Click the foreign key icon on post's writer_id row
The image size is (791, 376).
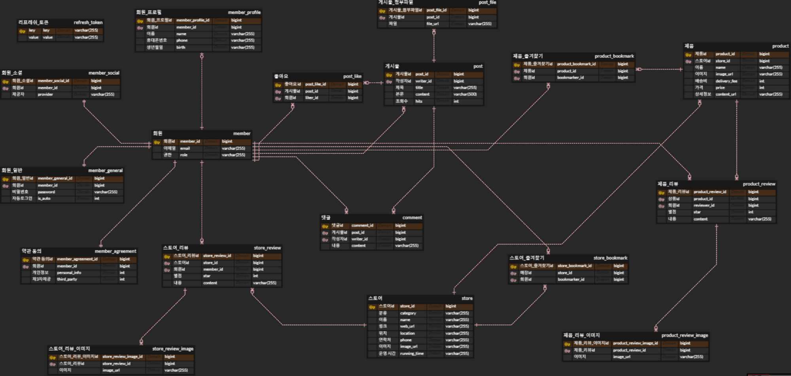(389, 82)
